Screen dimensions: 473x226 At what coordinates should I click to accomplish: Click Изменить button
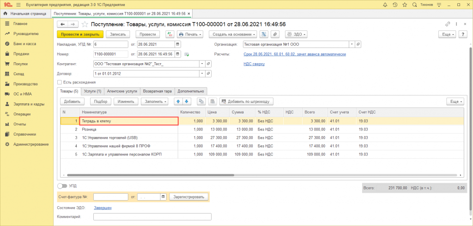click(x=126, y=101)
